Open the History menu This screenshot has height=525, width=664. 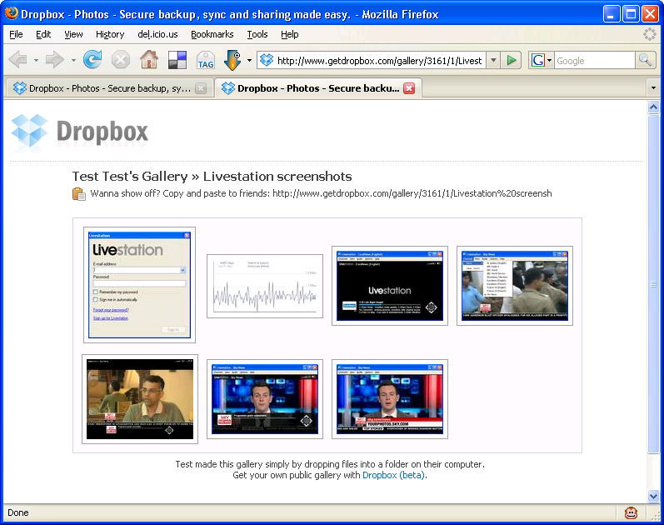pyautogui.click(x=110, y=34)
